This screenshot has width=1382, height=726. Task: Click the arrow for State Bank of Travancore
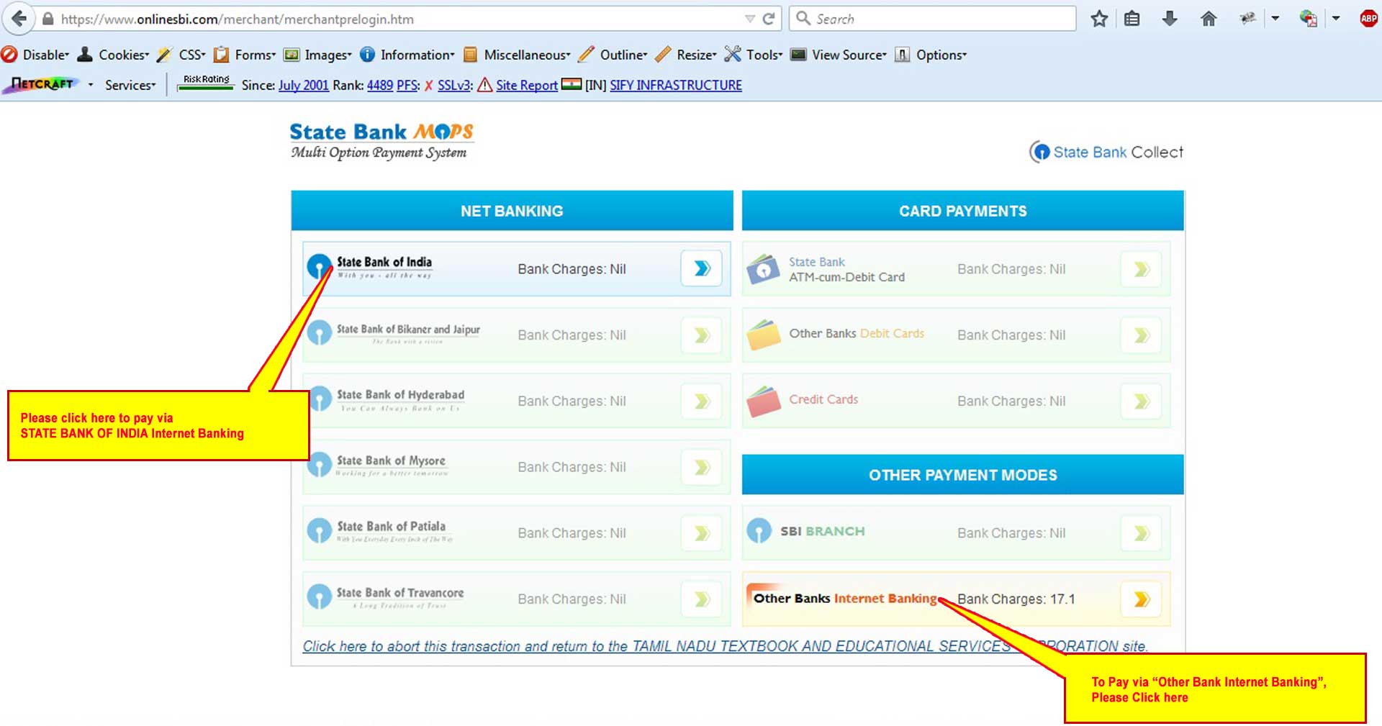coord(702,599)
